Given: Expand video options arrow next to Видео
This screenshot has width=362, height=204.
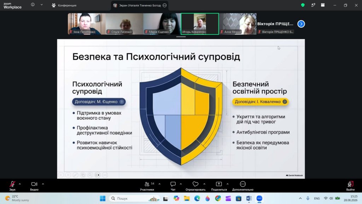Looking at the screenshot, I should click(43, 184).
